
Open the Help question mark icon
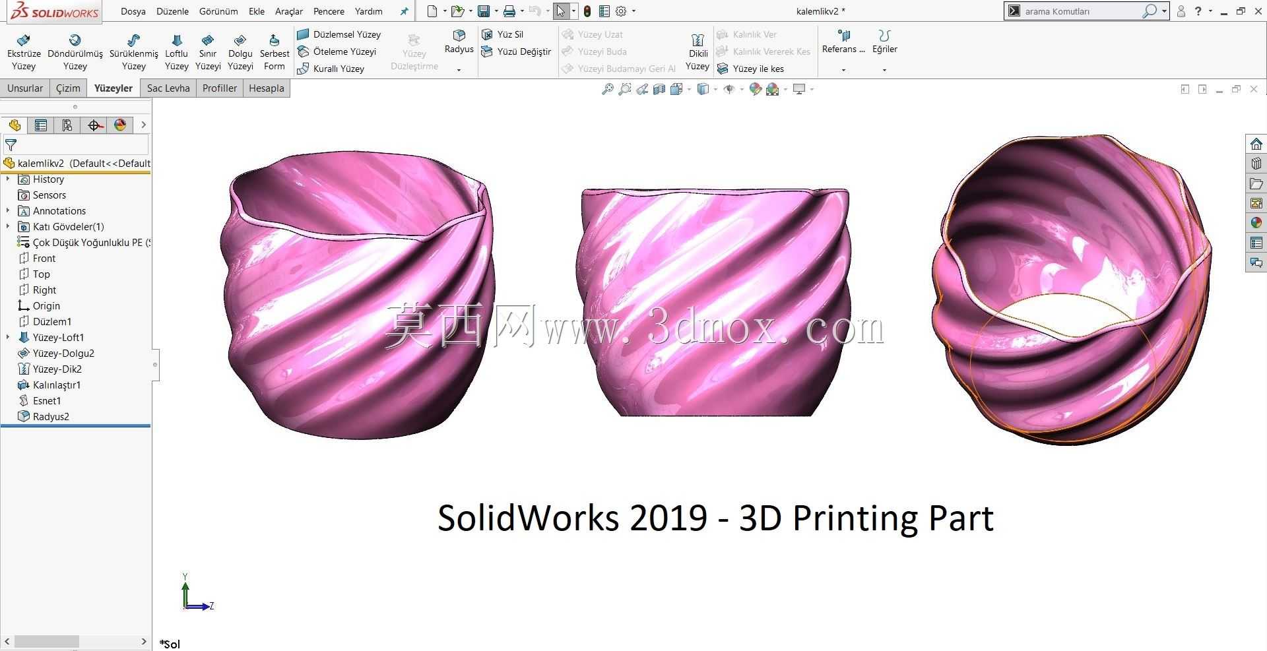pos(1198,11)
